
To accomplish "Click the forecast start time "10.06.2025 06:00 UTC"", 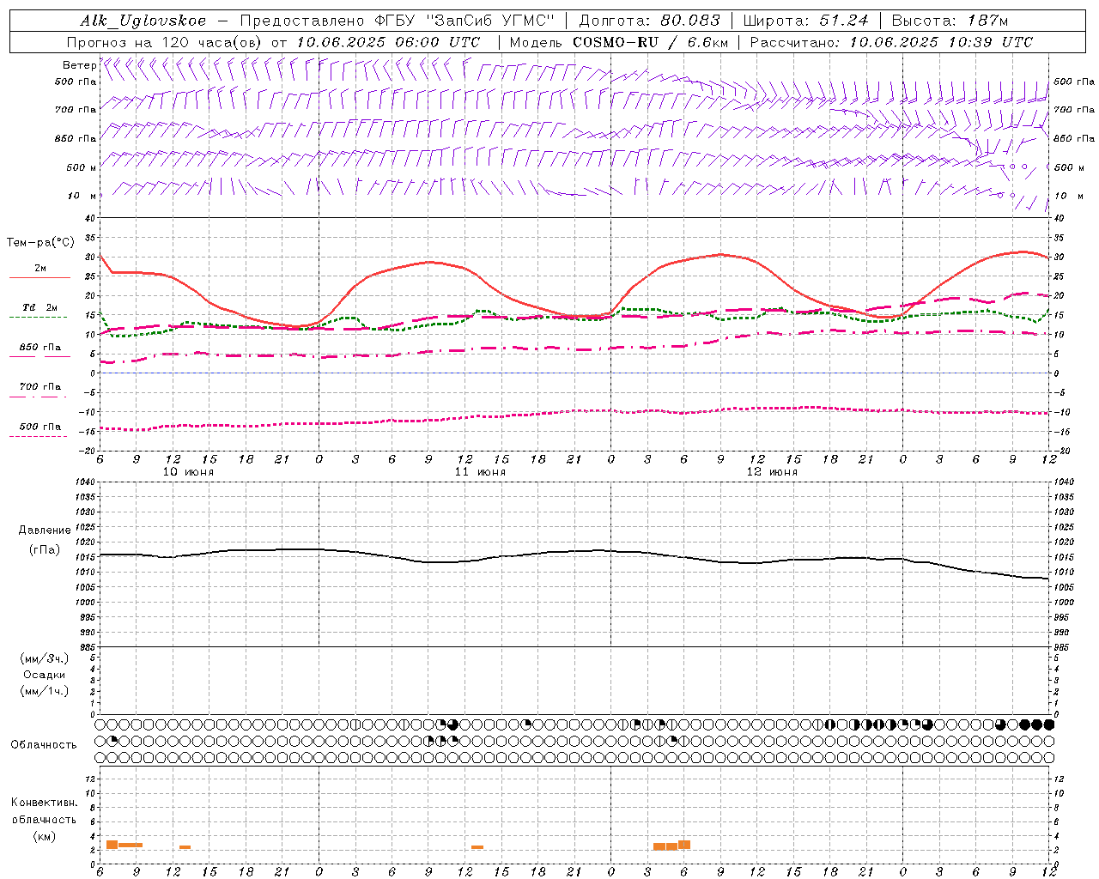I will [388, 42].
